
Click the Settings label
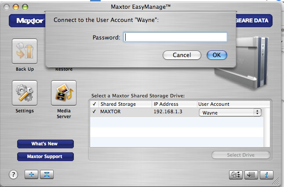25,111
